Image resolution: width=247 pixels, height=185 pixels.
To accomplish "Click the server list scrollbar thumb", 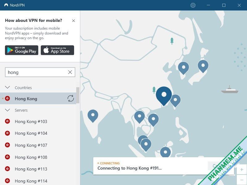I will tap(78, 95).
